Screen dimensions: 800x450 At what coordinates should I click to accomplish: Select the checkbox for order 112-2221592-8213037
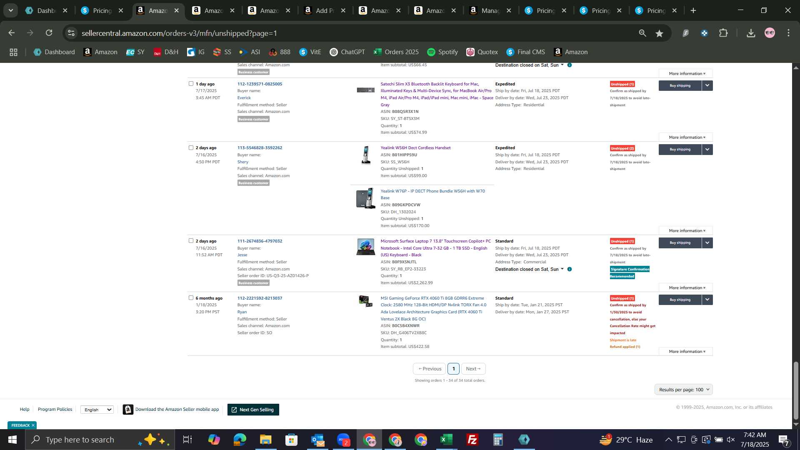191,298
